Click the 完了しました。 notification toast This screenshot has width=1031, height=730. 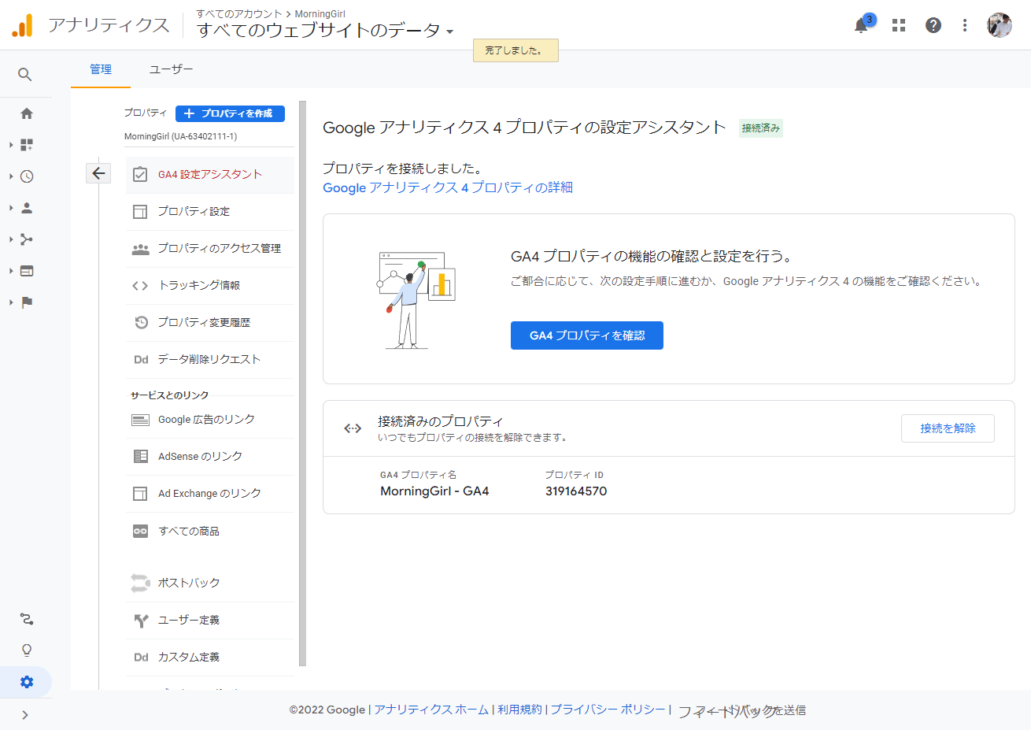[515, 50]
